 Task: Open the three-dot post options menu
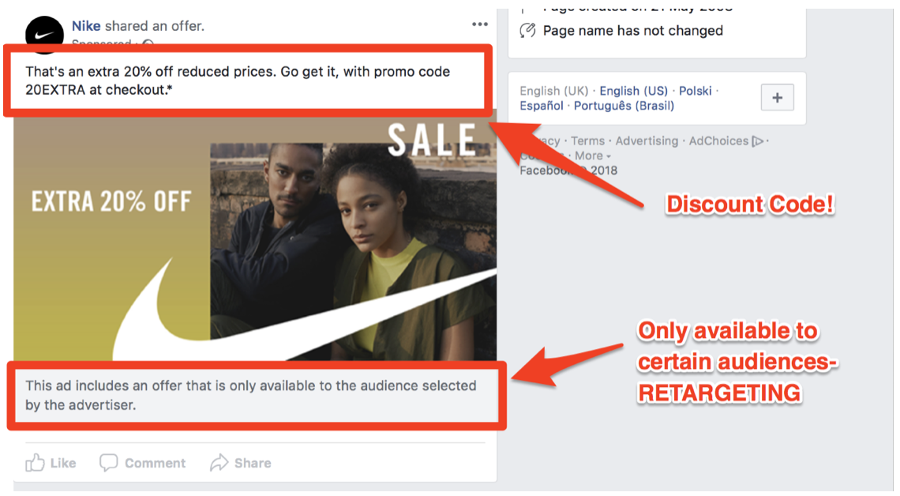tap(480, 24)
